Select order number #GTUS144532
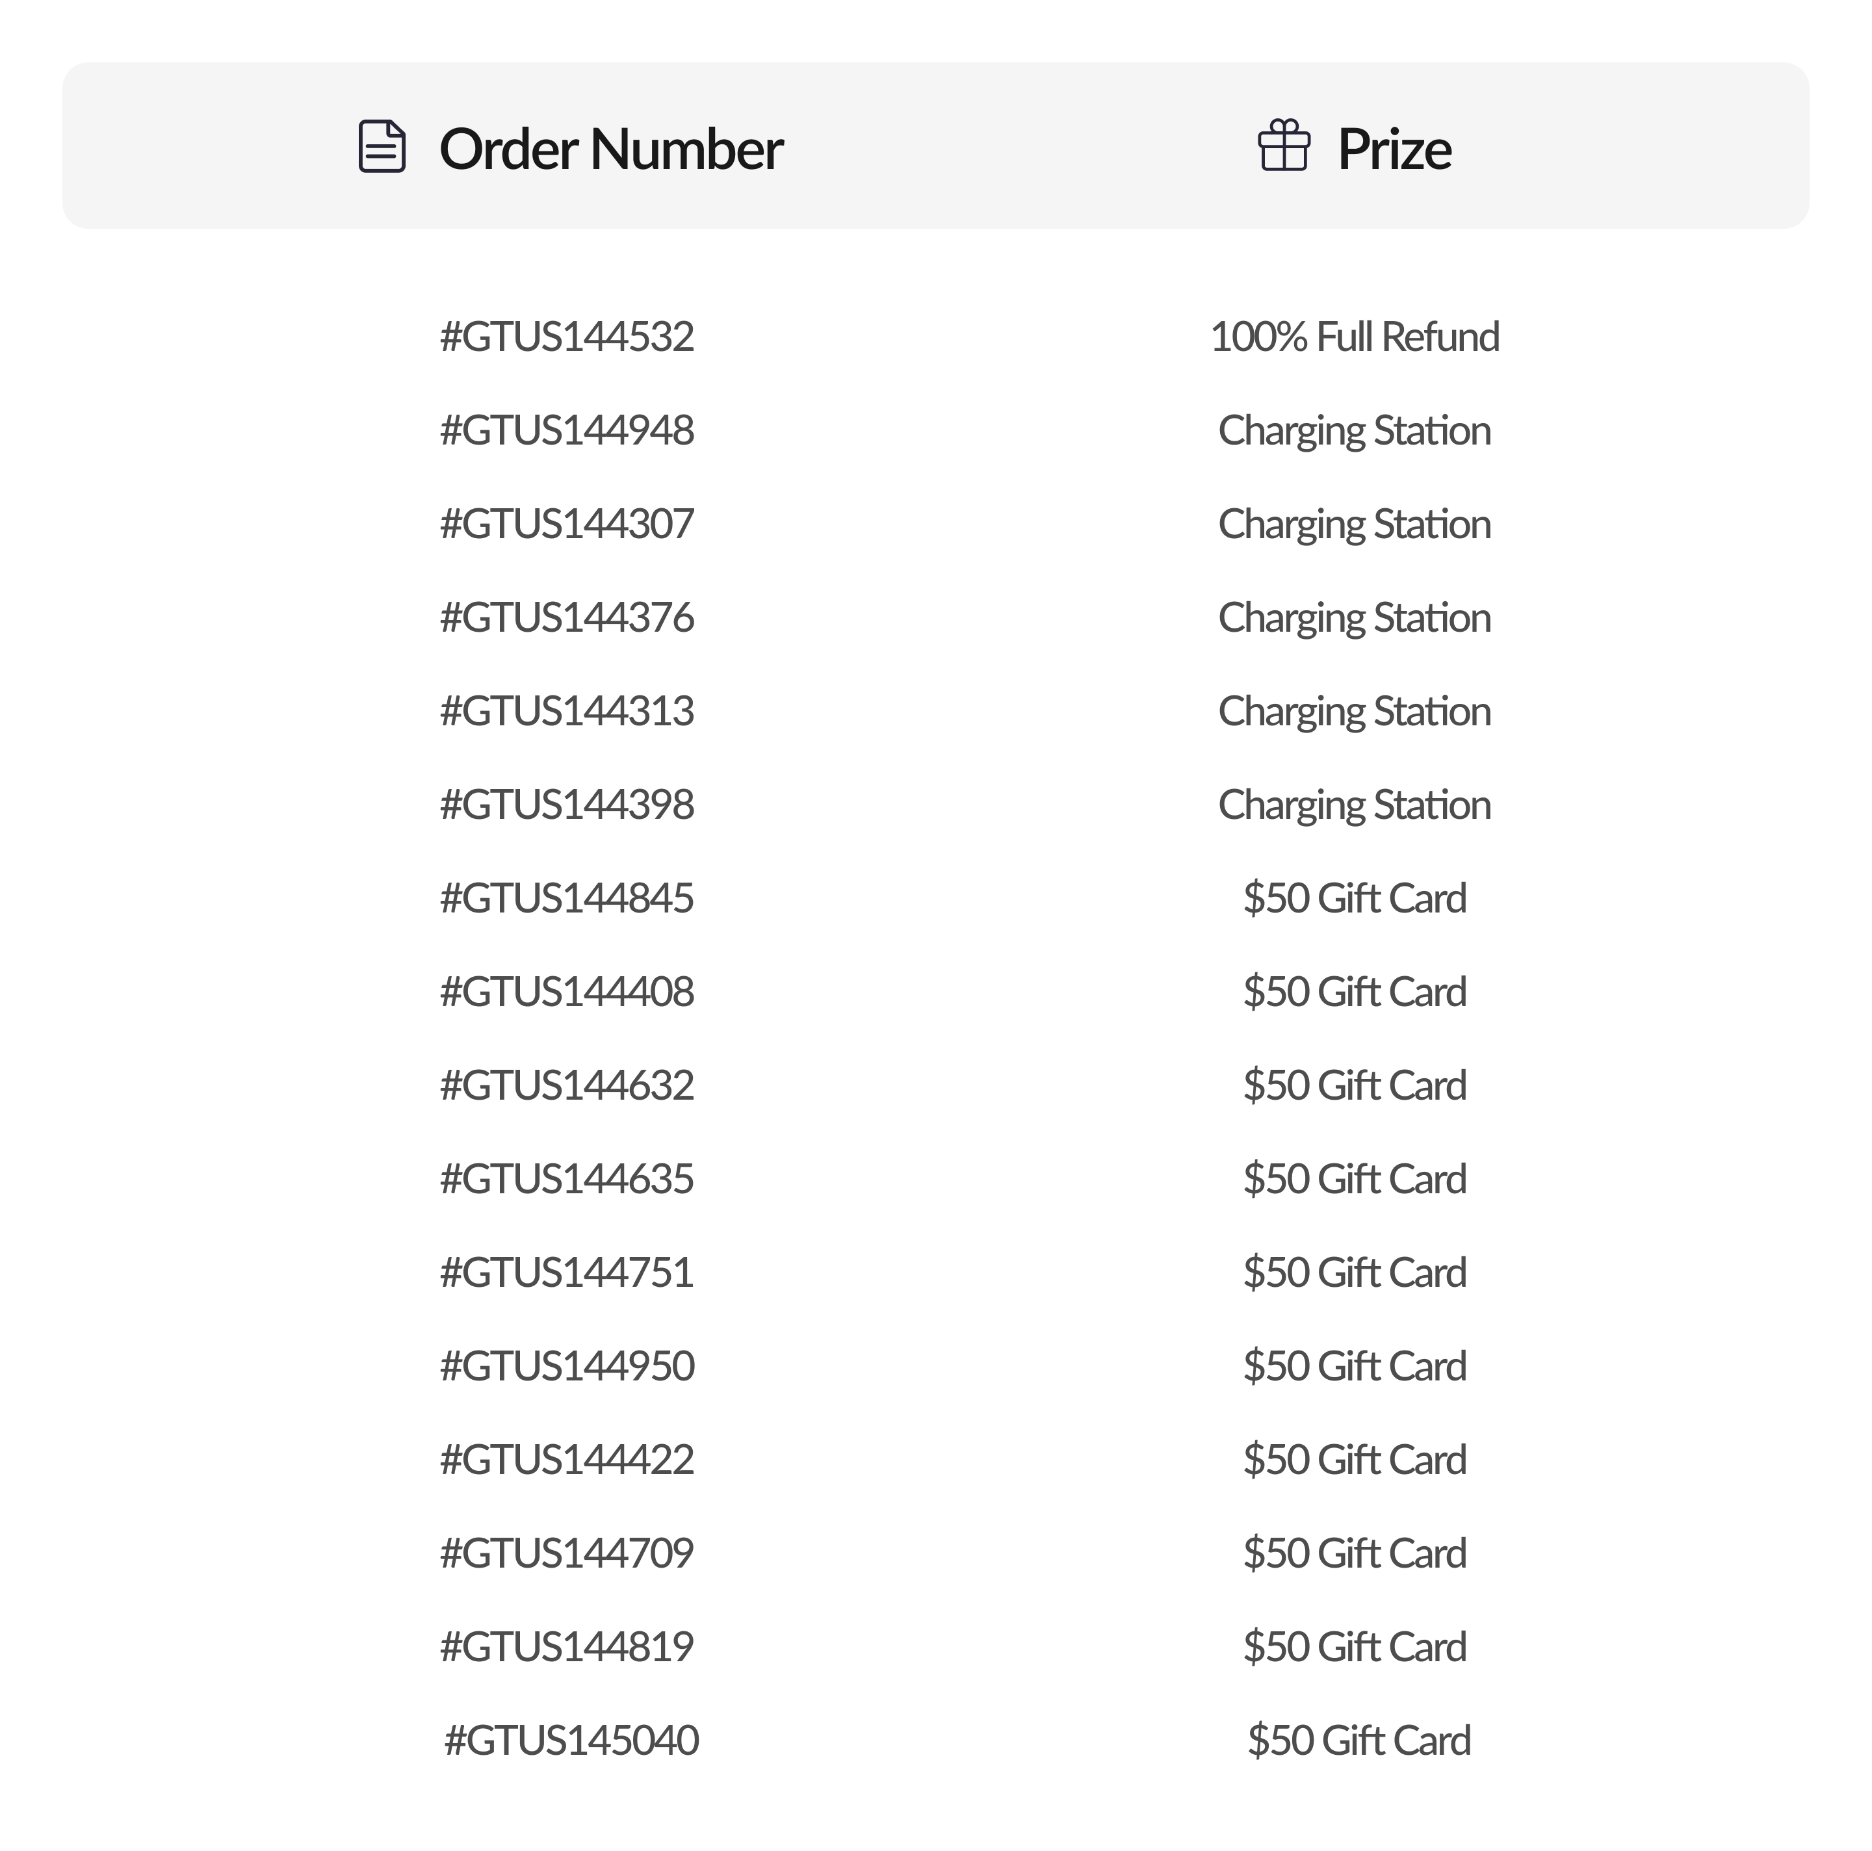1872x1851 pixels. pos(567,337)
